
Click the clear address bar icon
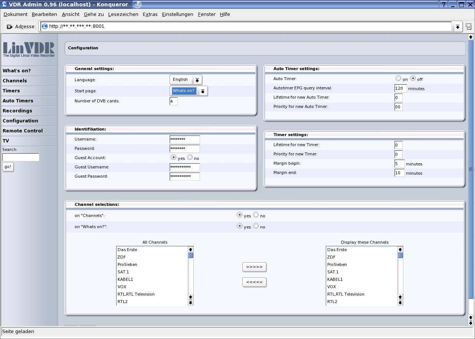coord(10,27)
